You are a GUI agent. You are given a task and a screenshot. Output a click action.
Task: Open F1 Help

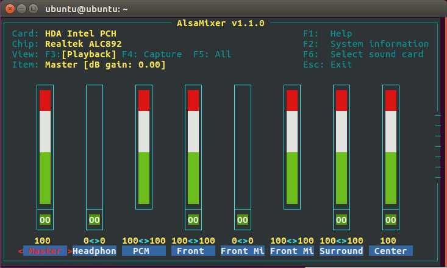pos(327,33)
